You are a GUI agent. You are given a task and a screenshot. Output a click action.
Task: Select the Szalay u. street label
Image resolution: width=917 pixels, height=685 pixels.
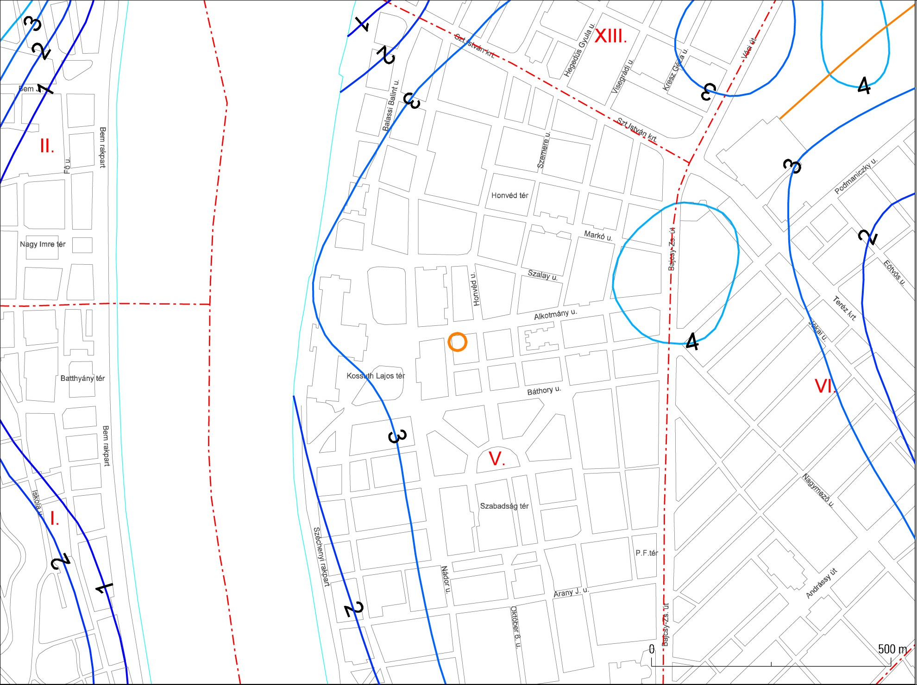coord(543,275)
